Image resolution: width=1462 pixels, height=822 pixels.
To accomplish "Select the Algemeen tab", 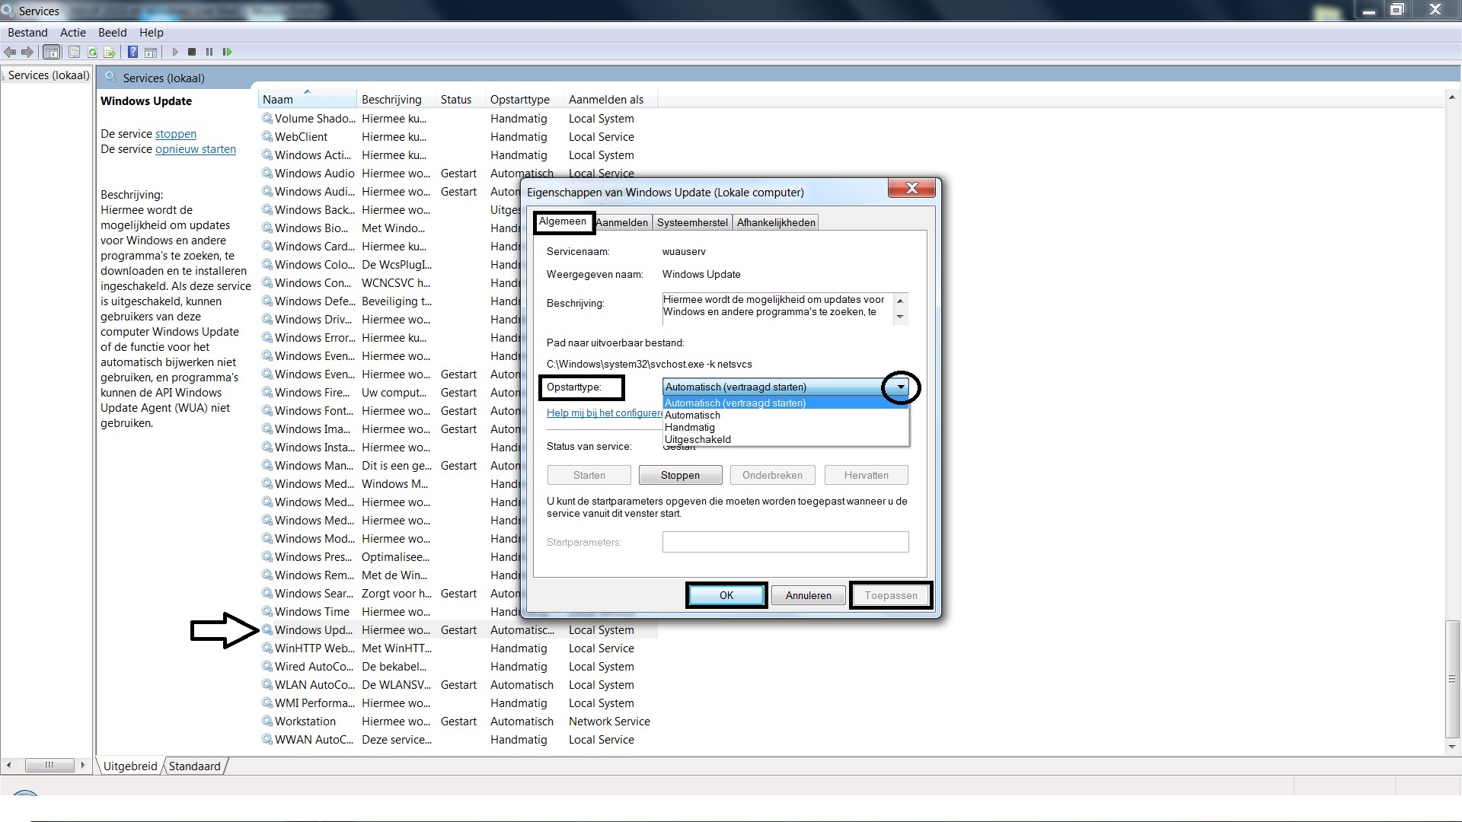I will (x=563, y=221).
